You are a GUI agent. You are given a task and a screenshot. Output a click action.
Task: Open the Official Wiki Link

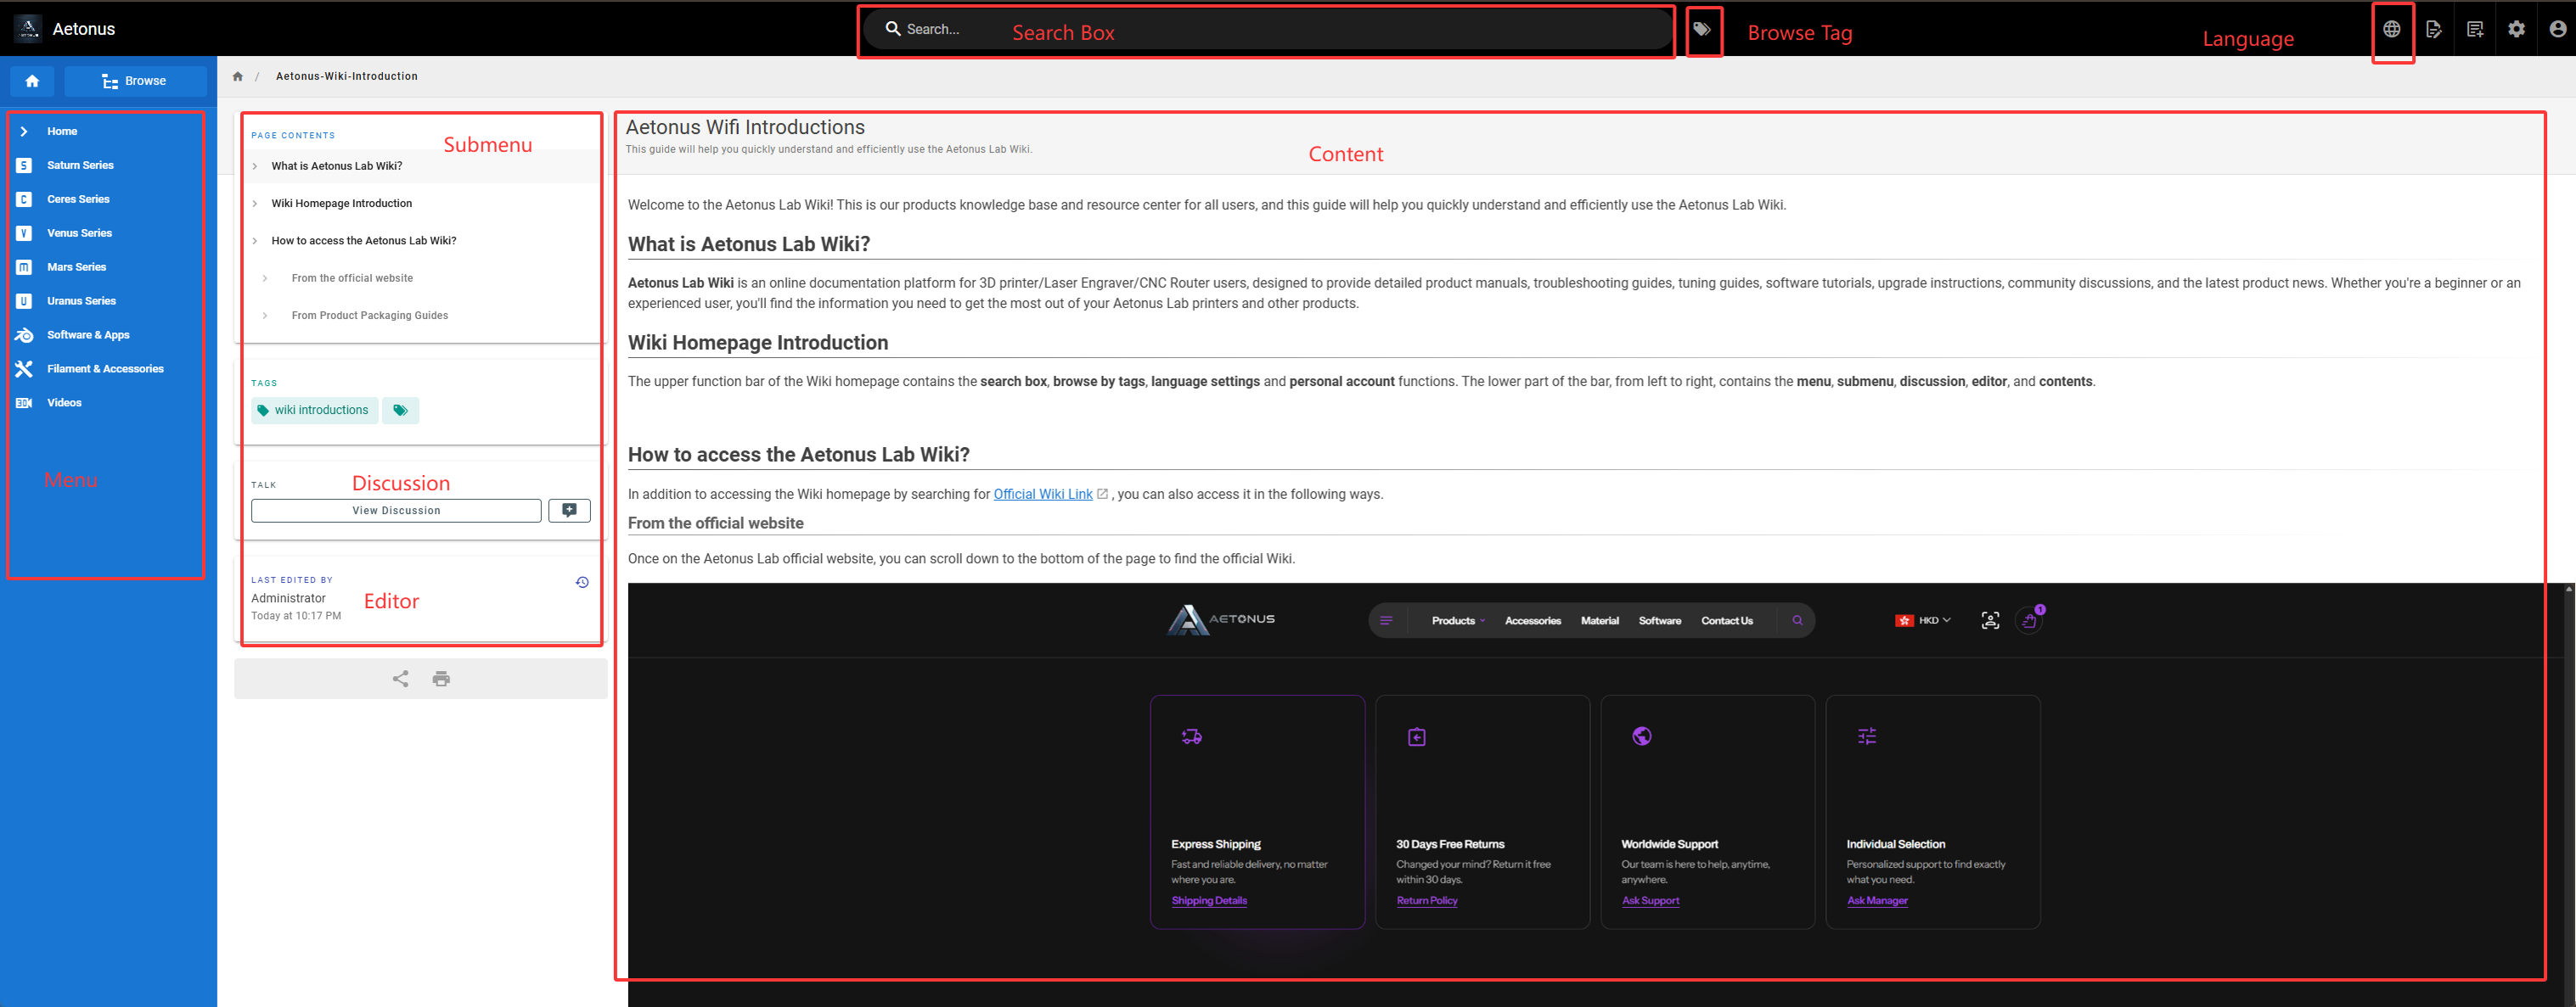coord(1042,495)
